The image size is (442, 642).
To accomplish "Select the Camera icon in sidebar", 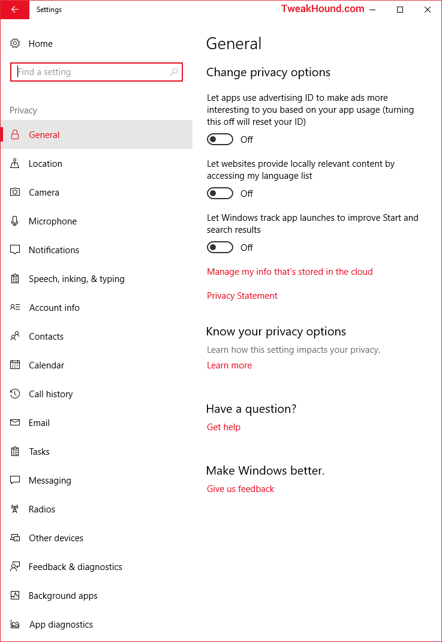I will point(15,192).
